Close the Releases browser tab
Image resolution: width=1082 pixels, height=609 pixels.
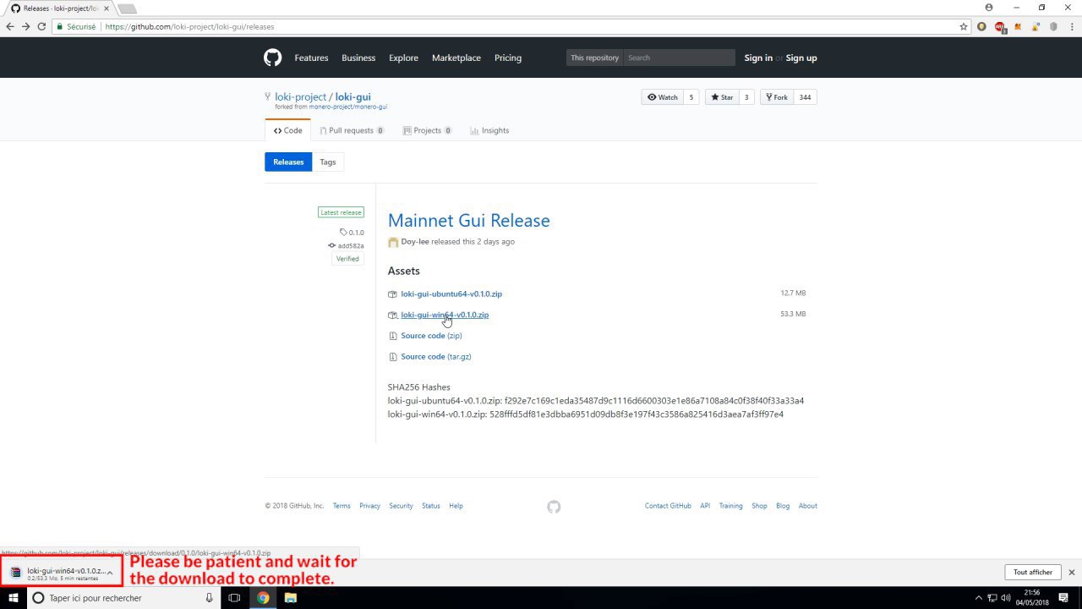107,8
